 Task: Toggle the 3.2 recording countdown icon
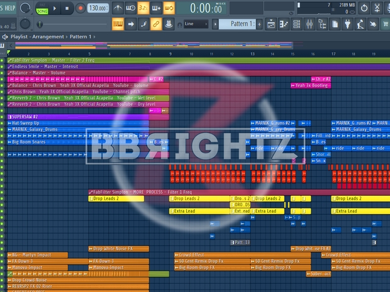(143, 8)
